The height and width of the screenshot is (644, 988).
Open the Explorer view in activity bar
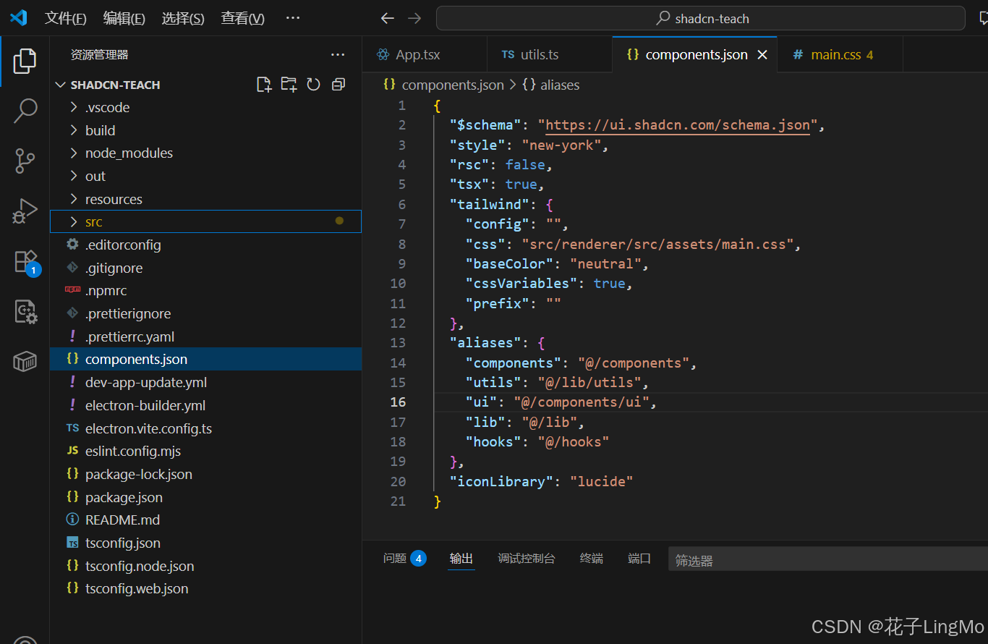pyautogui.click(x=25, y=62)
